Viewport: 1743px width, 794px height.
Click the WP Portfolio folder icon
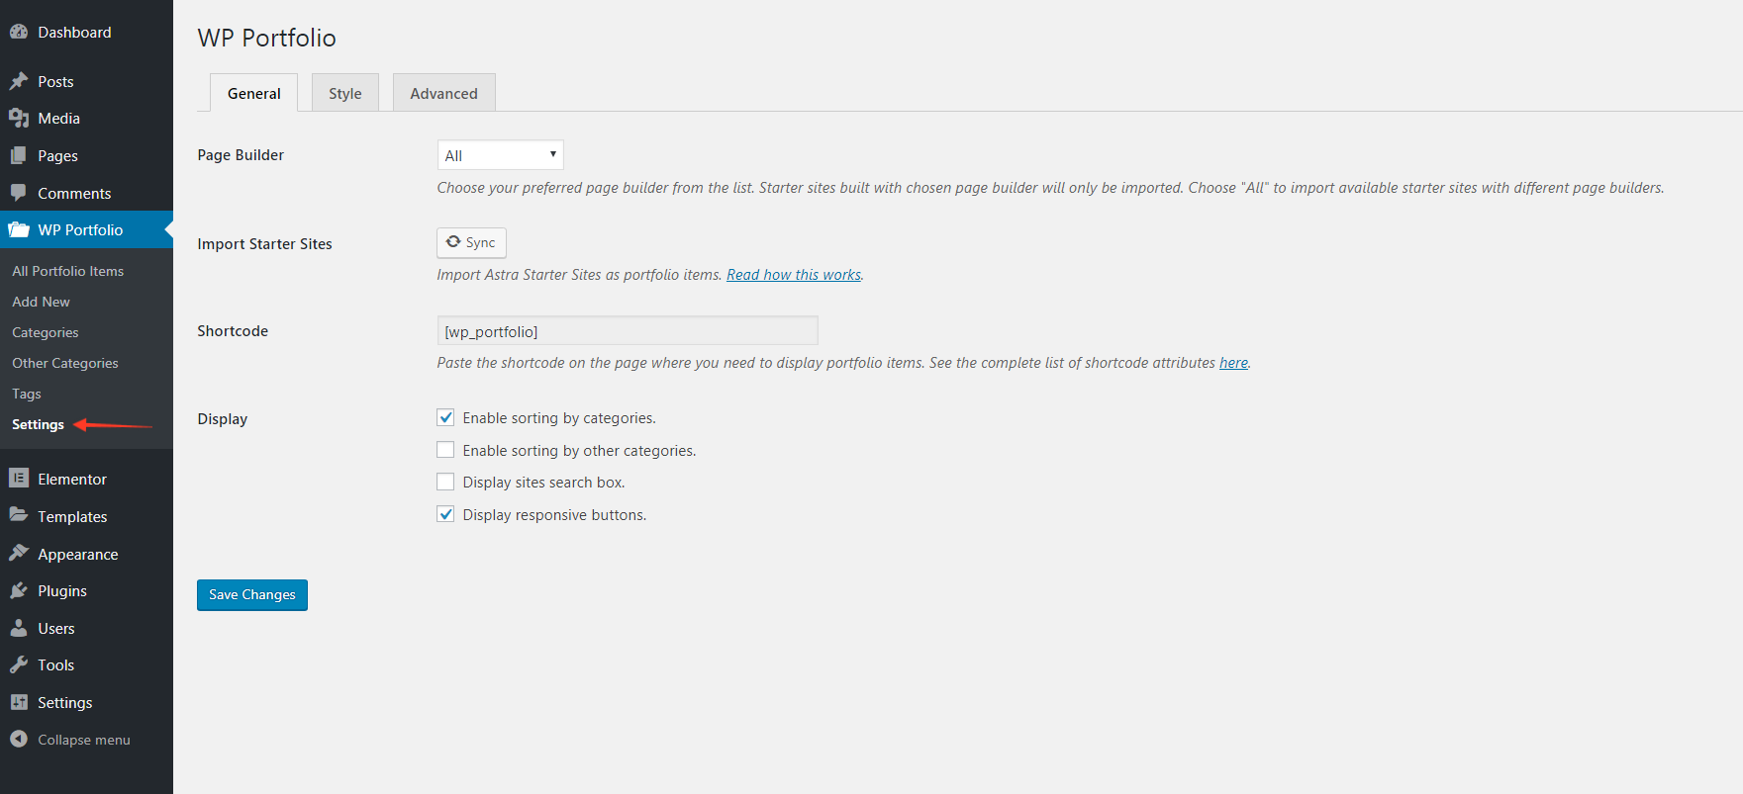tap(19, 229)
